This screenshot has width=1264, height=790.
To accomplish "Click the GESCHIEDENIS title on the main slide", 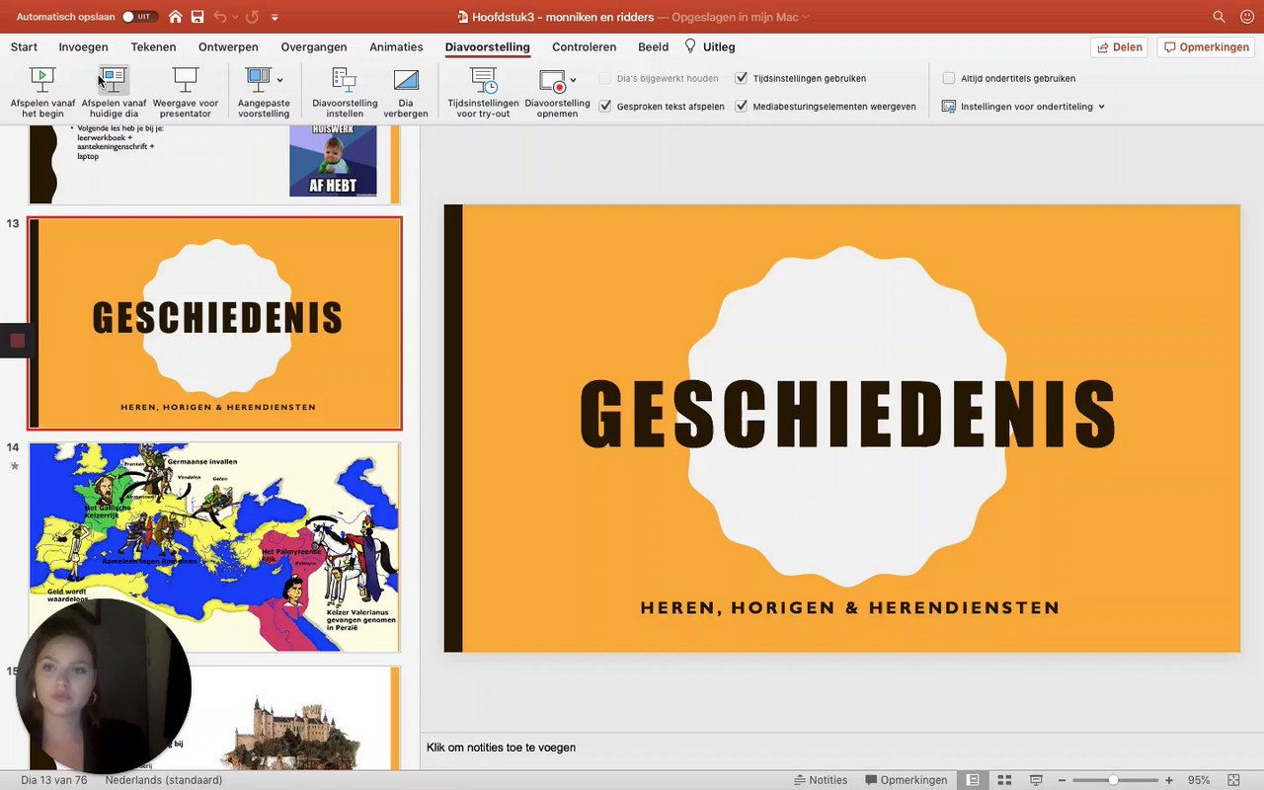I will tap(848, 414).
